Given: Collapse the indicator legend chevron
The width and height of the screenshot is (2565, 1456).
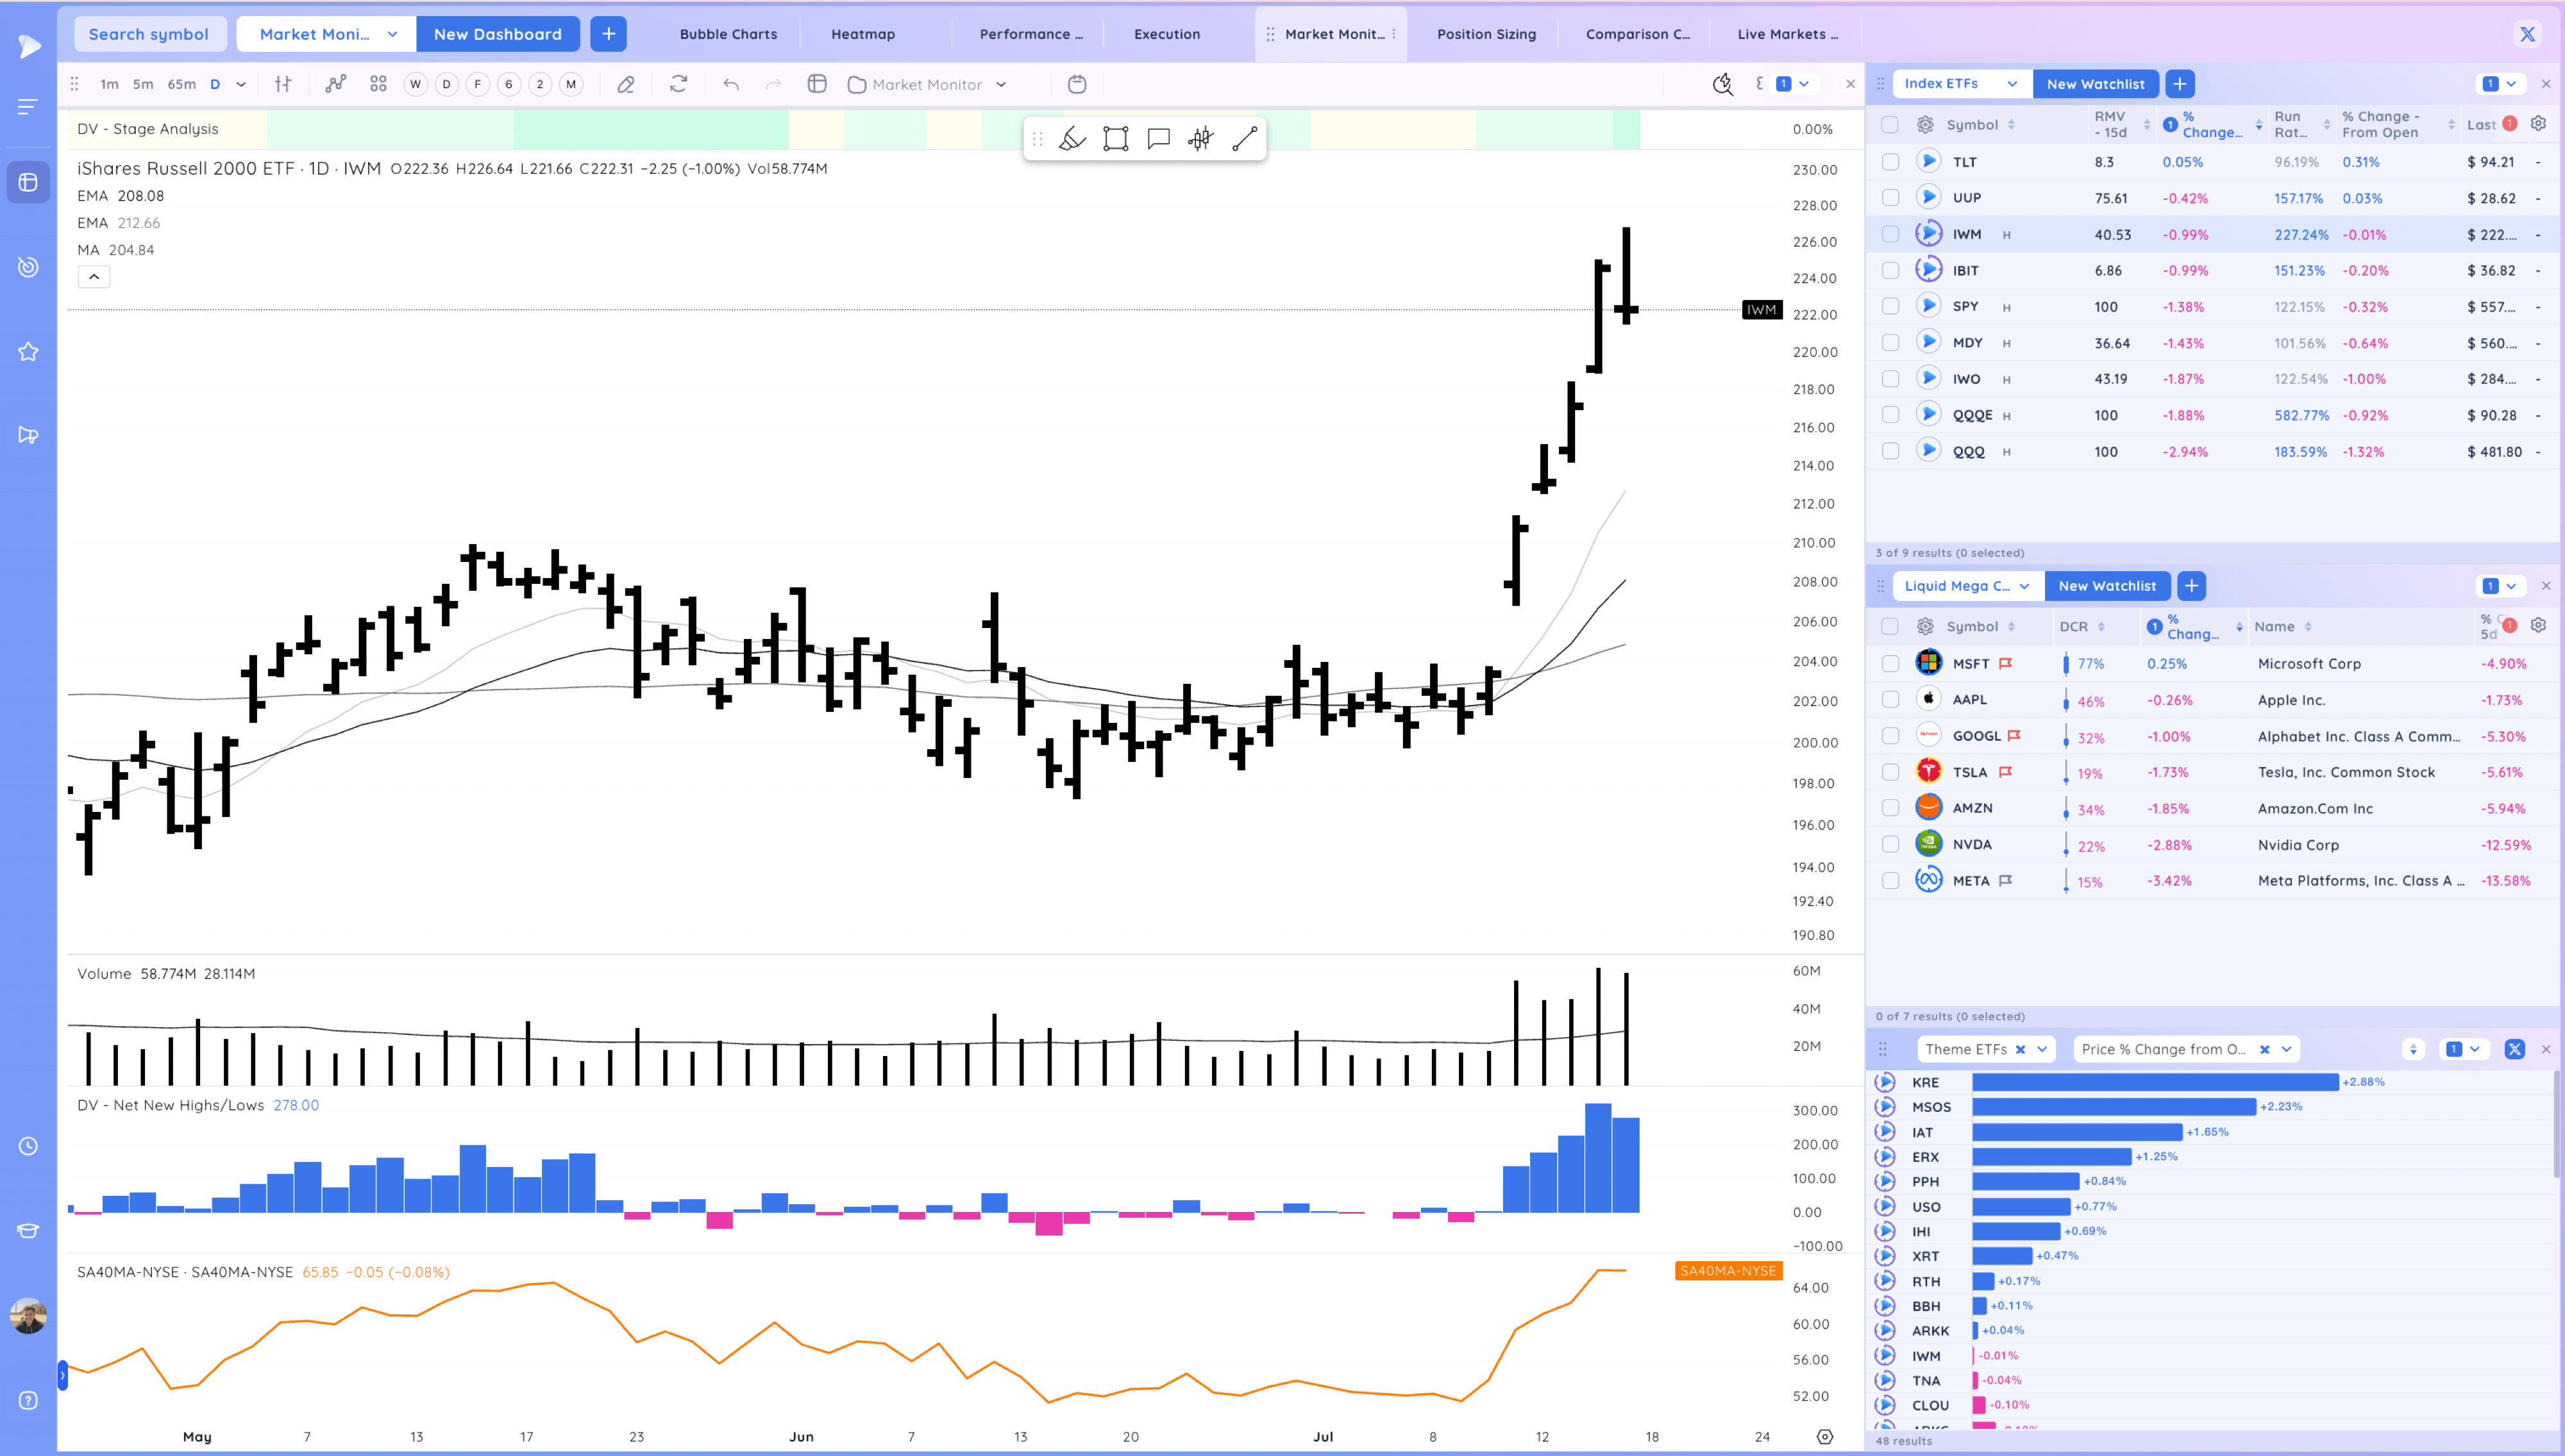Looking at the screenshot, I should (94, 277).
